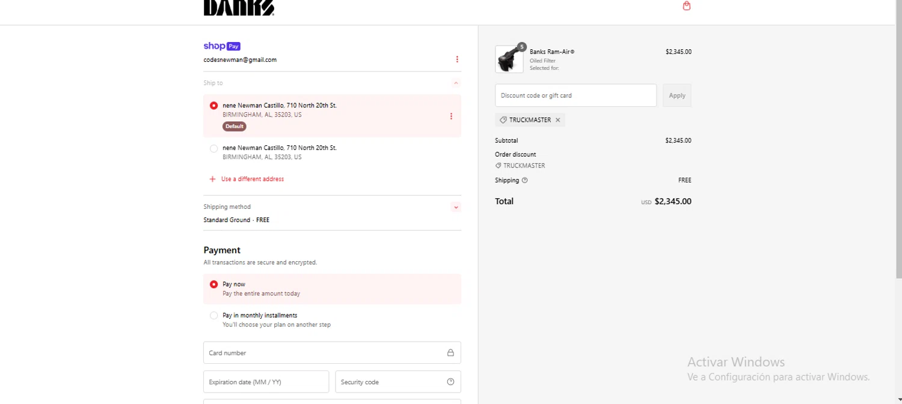Collapse the Ship to section chevron
This screenshot has width=902, height=404.
456,83
